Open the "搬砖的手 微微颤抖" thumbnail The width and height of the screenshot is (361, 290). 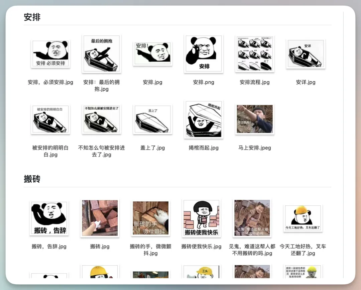click(x=150, y=218)
